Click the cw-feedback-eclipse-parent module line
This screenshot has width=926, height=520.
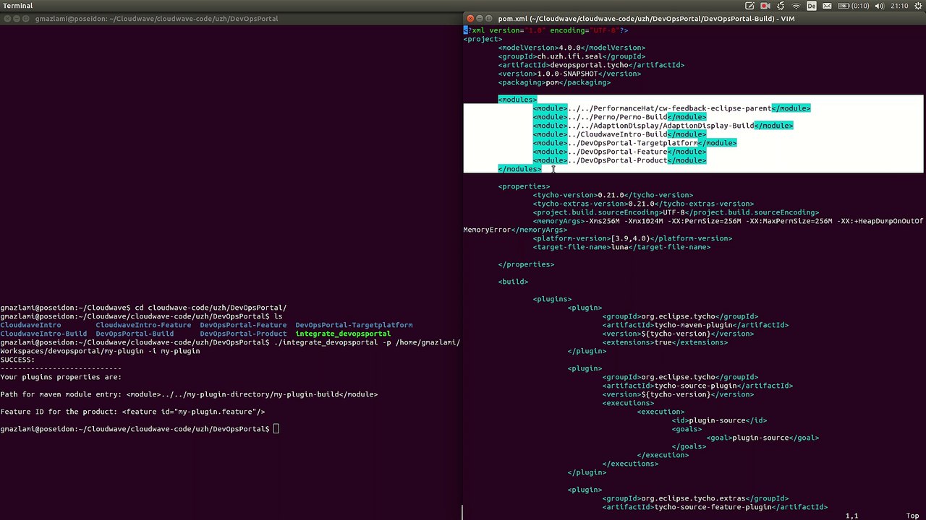[671, 108]
